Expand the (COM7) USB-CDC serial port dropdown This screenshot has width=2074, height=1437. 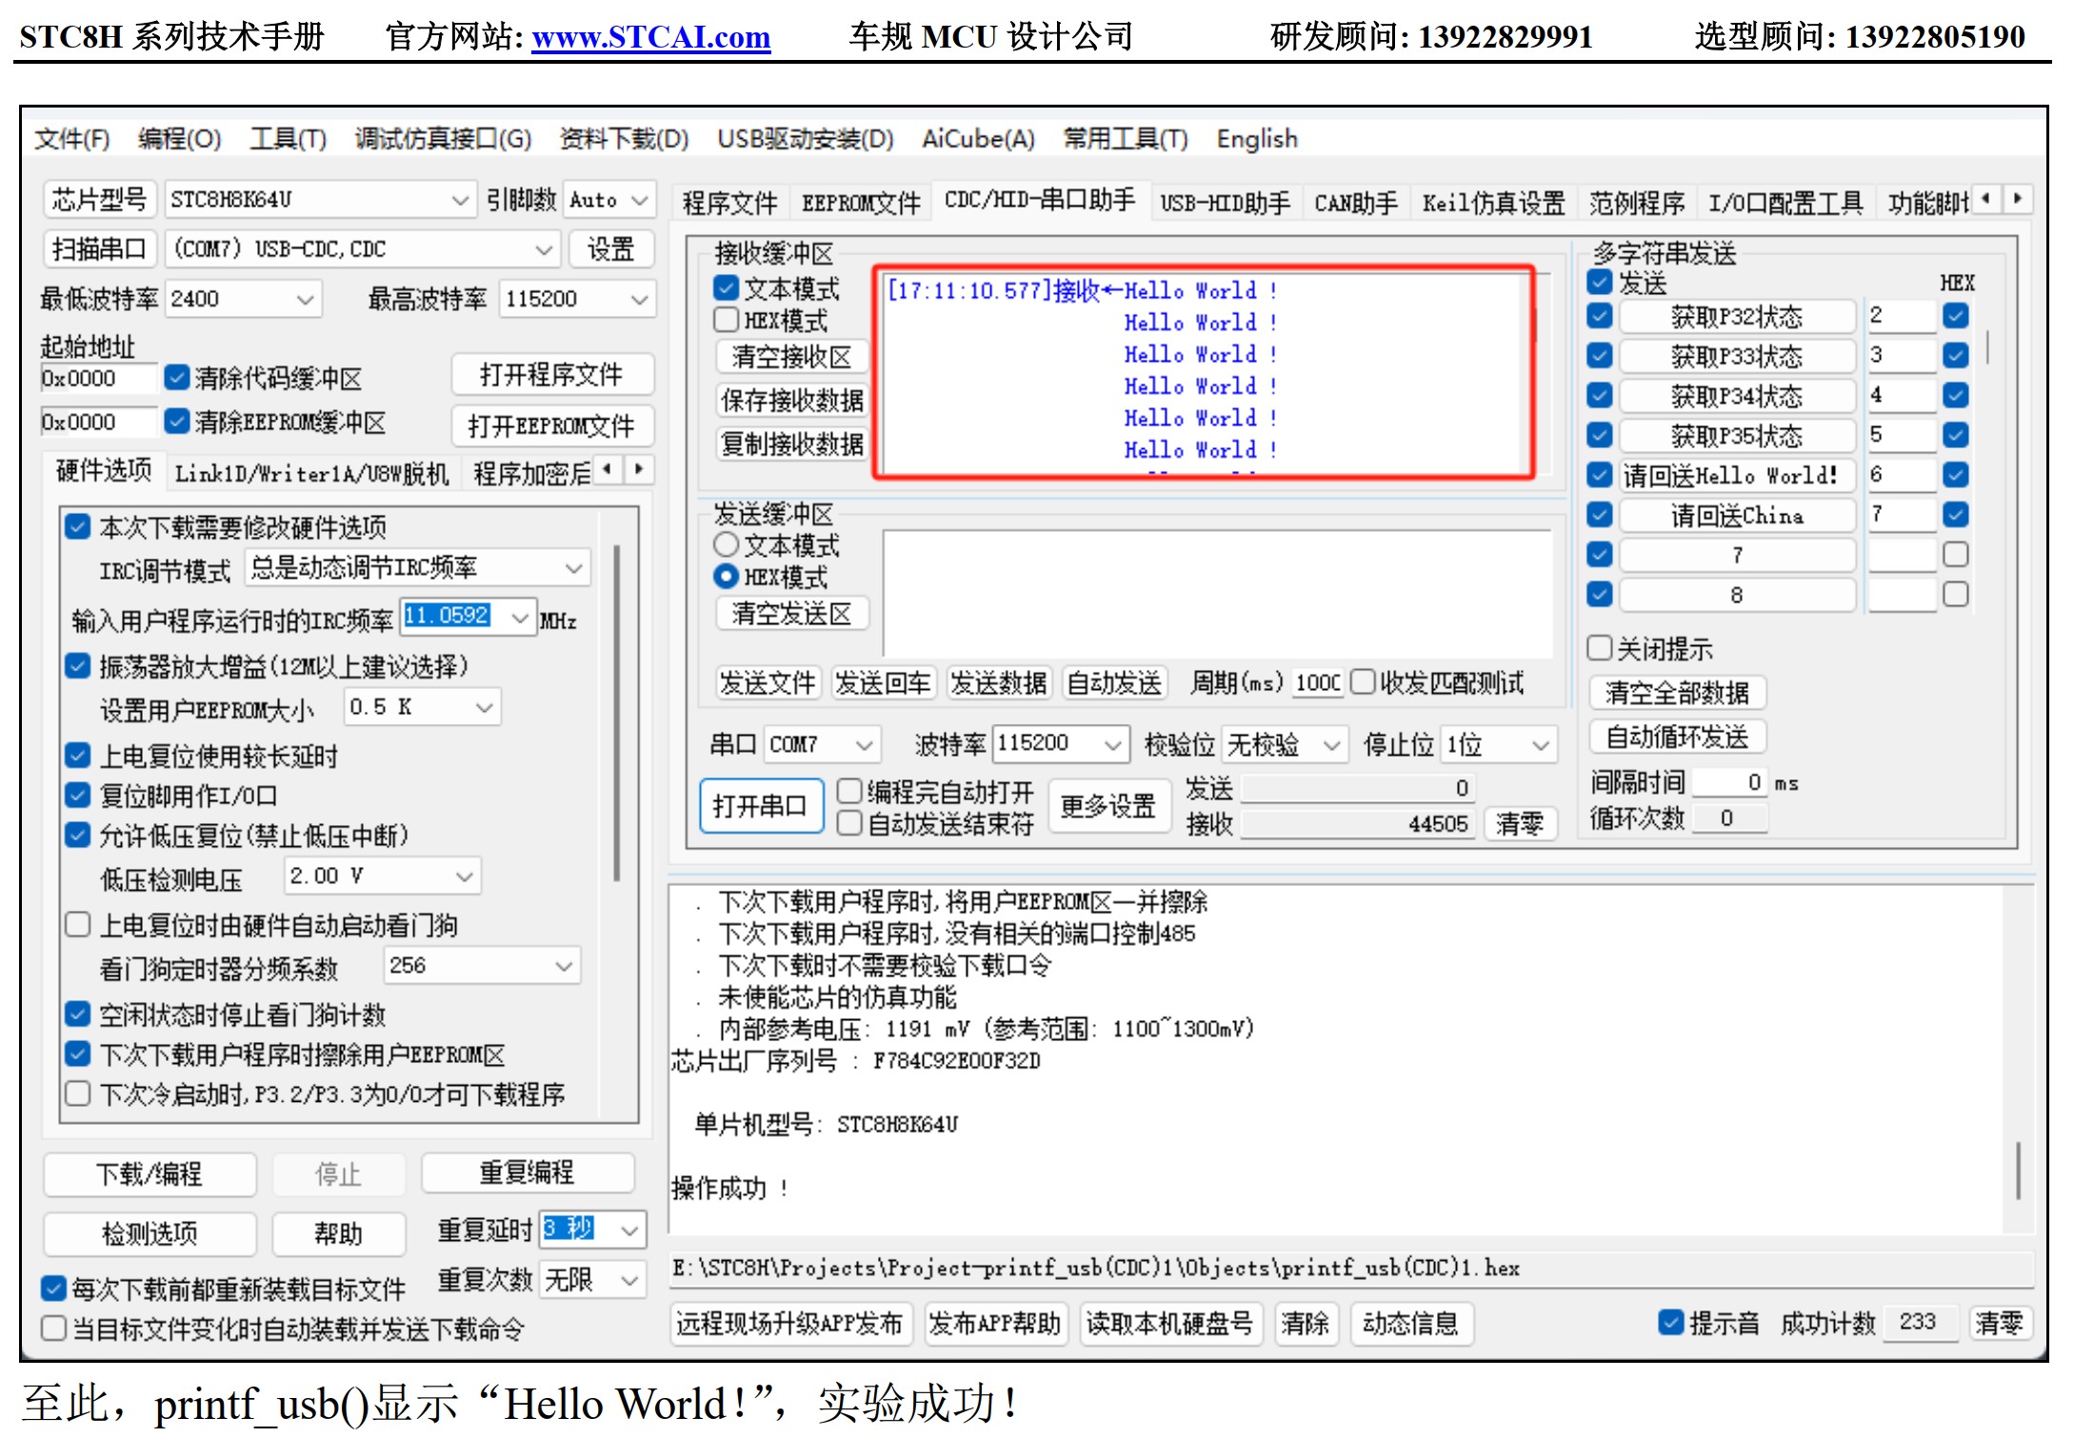pos(544,250)
